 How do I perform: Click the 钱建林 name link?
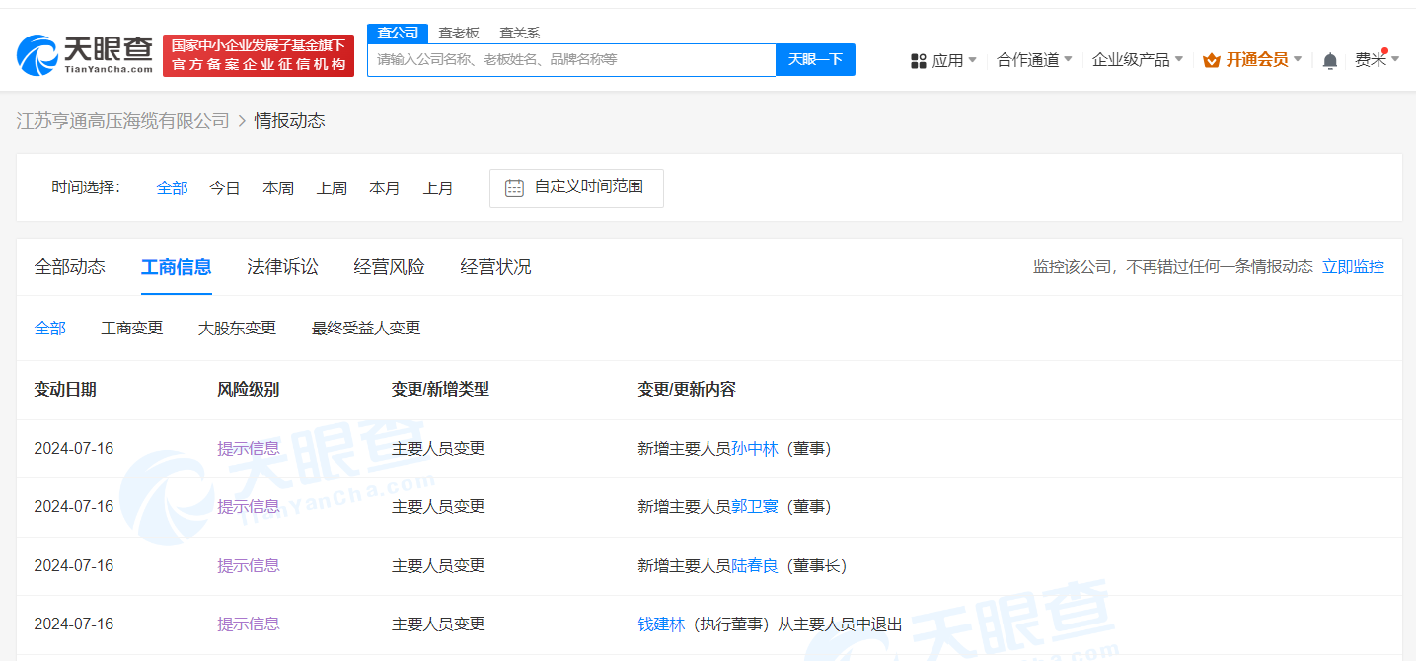[661, 624]
